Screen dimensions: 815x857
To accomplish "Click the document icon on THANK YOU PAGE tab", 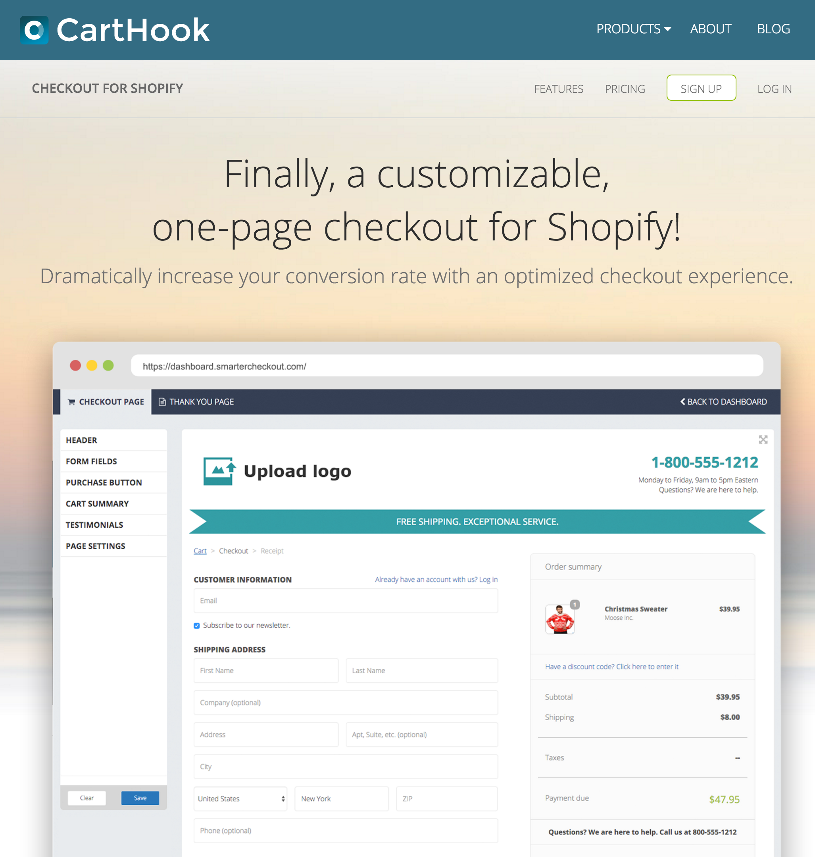I will 163,401.
